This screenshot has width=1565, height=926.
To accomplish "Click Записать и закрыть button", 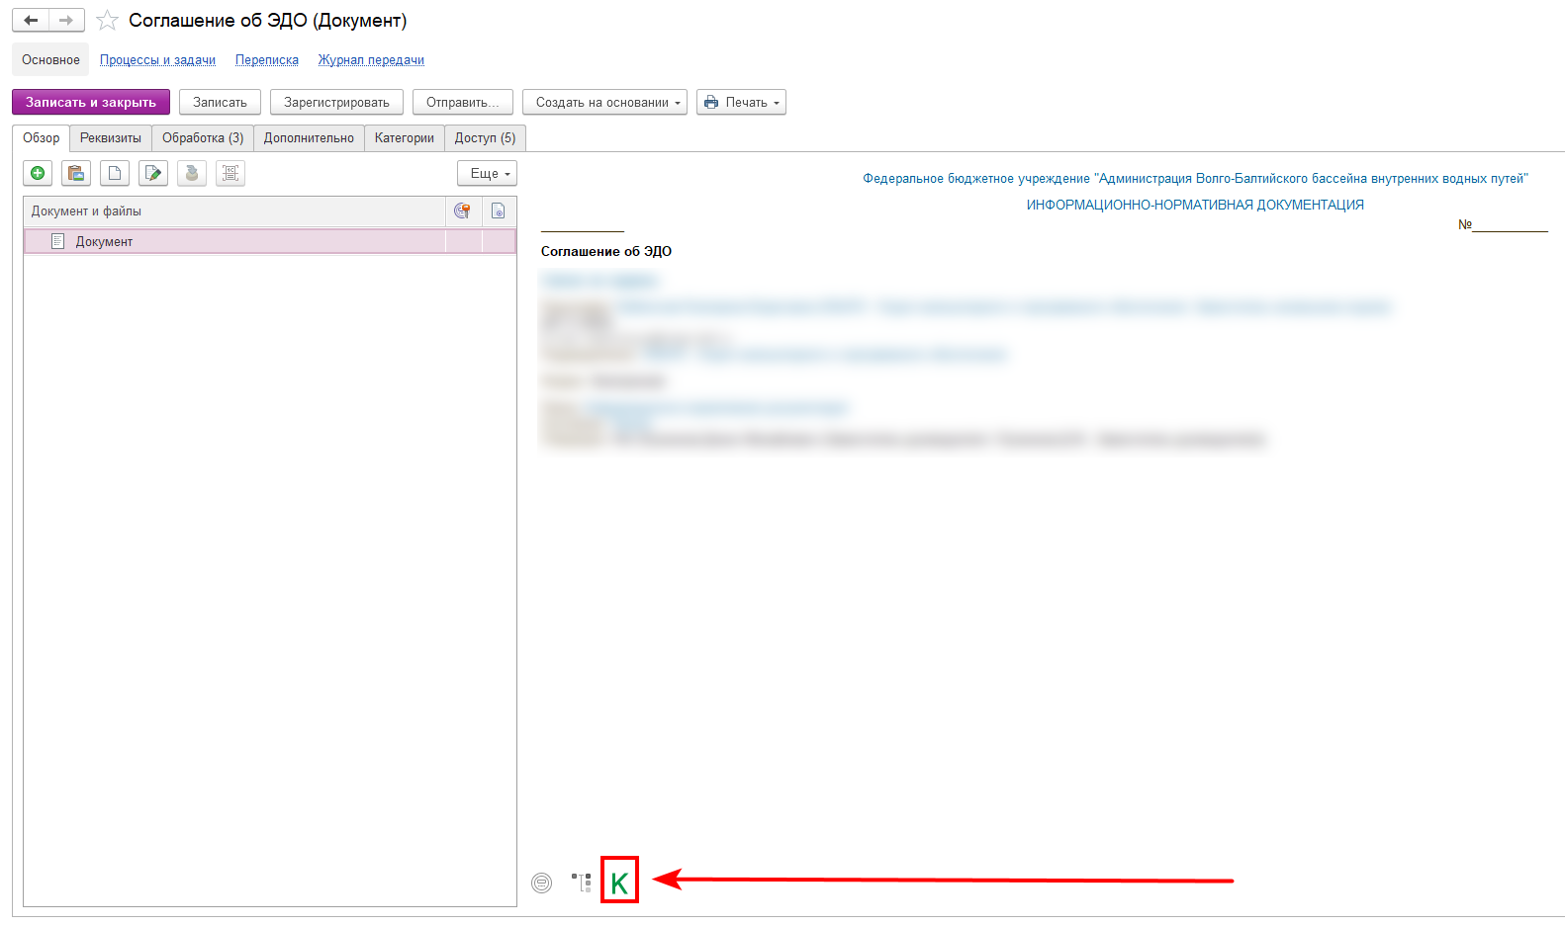I will [x=91, y=103].
